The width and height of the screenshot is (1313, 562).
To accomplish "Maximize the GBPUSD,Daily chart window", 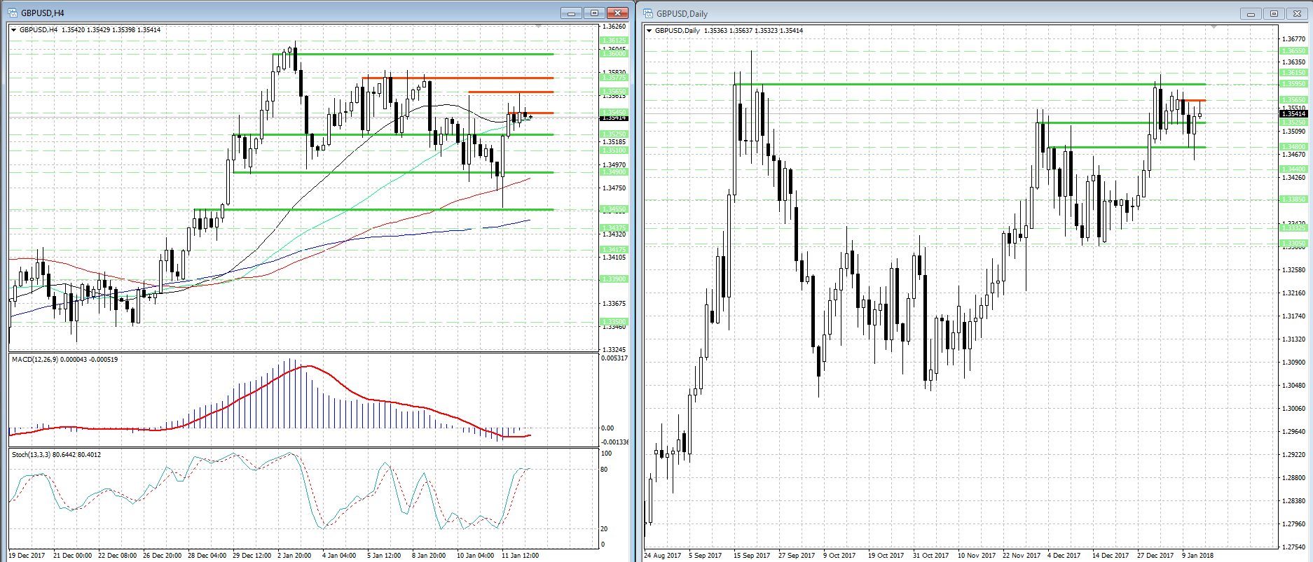I will 1274,13.
